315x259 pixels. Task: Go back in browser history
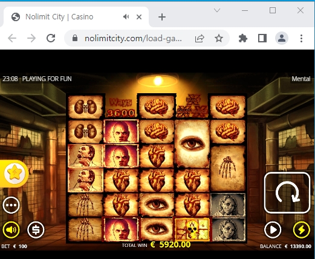(12, 38)
